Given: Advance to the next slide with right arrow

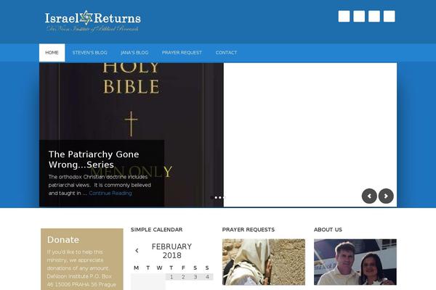Looking at the screenshot, I should point(386,196).
